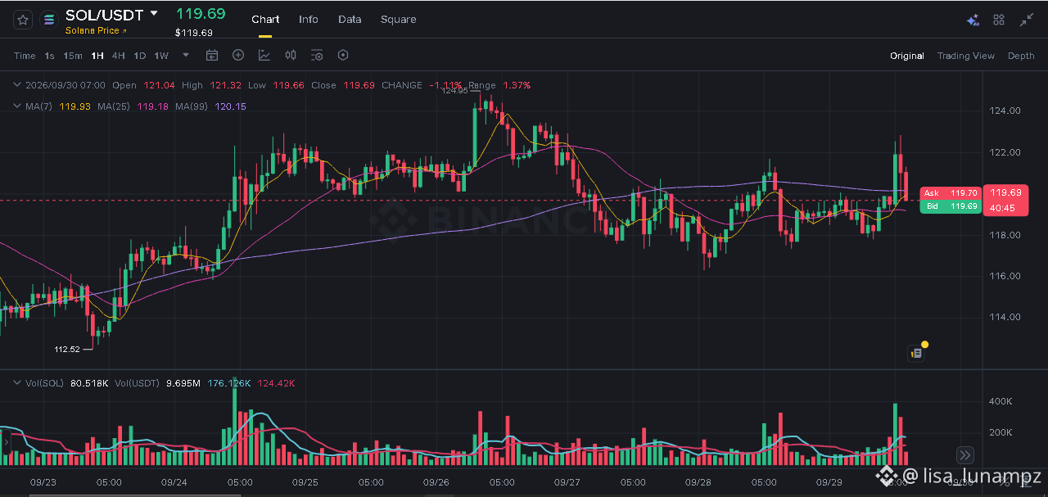Image resolution: width=1048 pixels, height=497 pixels.
Task: Open the calendar date jump icon
Action: pyautogui.click(x=212, y=56)
